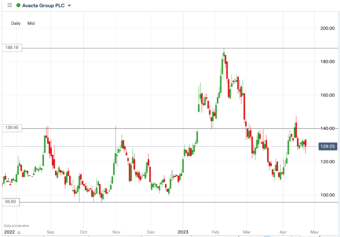Click the 2022 label on time axis
This screenshot has height=237, width=340.
coord(9,232)
